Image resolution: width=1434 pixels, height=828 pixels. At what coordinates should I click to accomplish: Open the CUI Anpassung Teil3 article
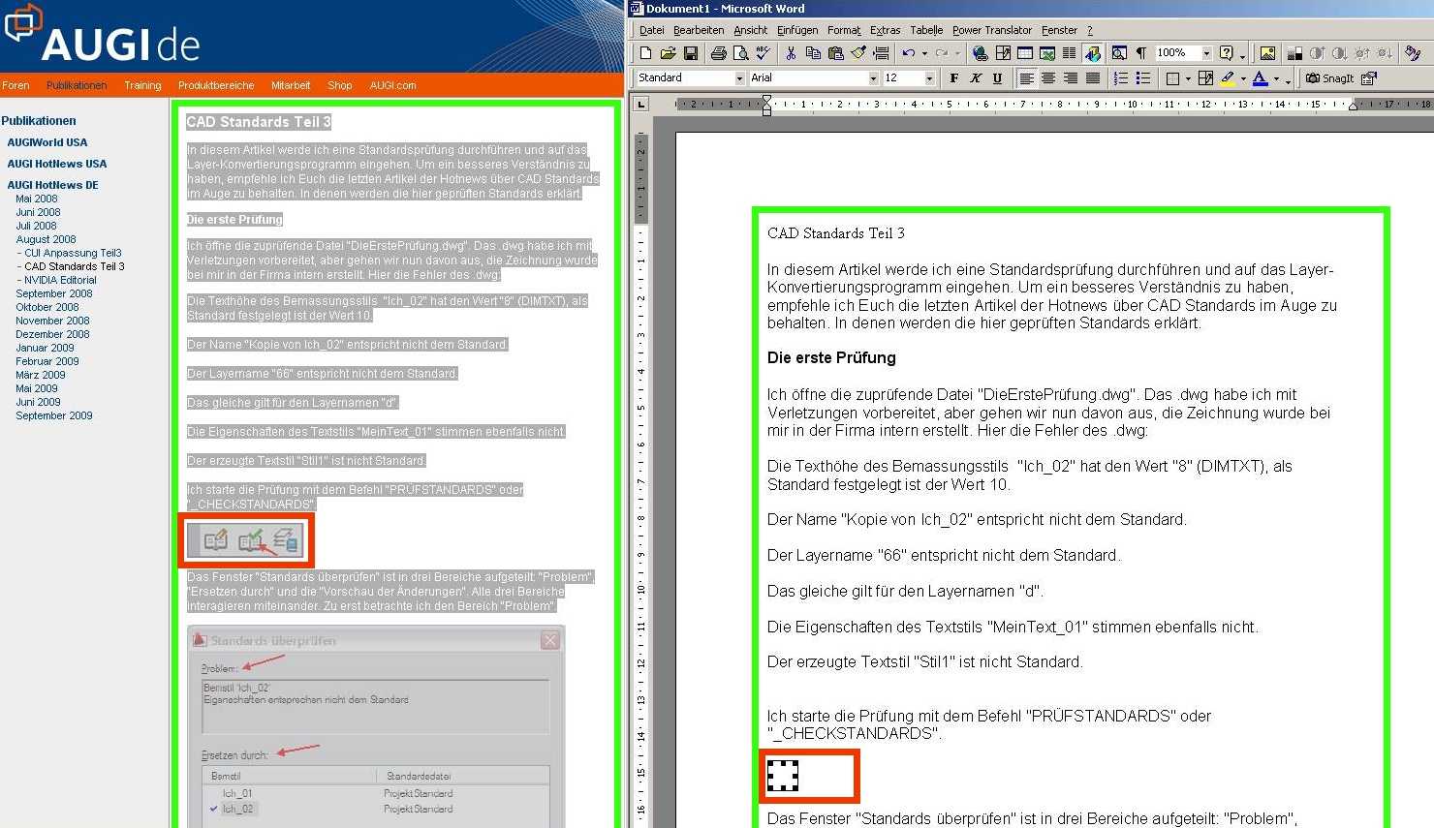click(x=73, y=253)
